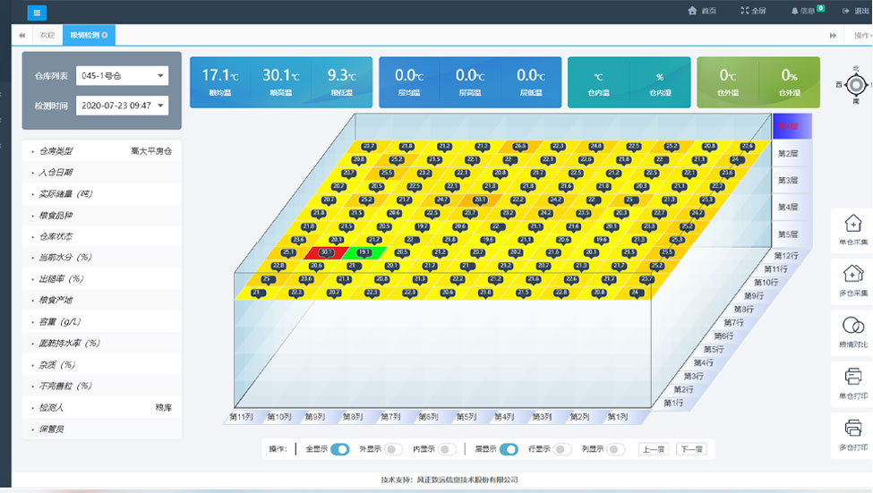Select 第6行 row label
Viewport: 873px width, 493px height.
click(723, 336)
